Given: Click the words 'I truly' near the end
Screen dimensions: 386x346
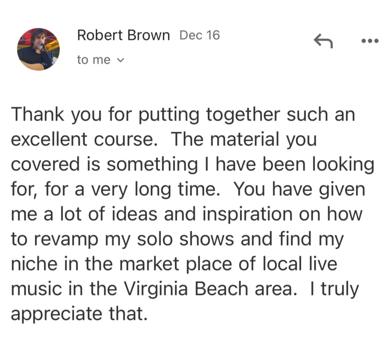Looking at the screenshot, I should point(335,289).
